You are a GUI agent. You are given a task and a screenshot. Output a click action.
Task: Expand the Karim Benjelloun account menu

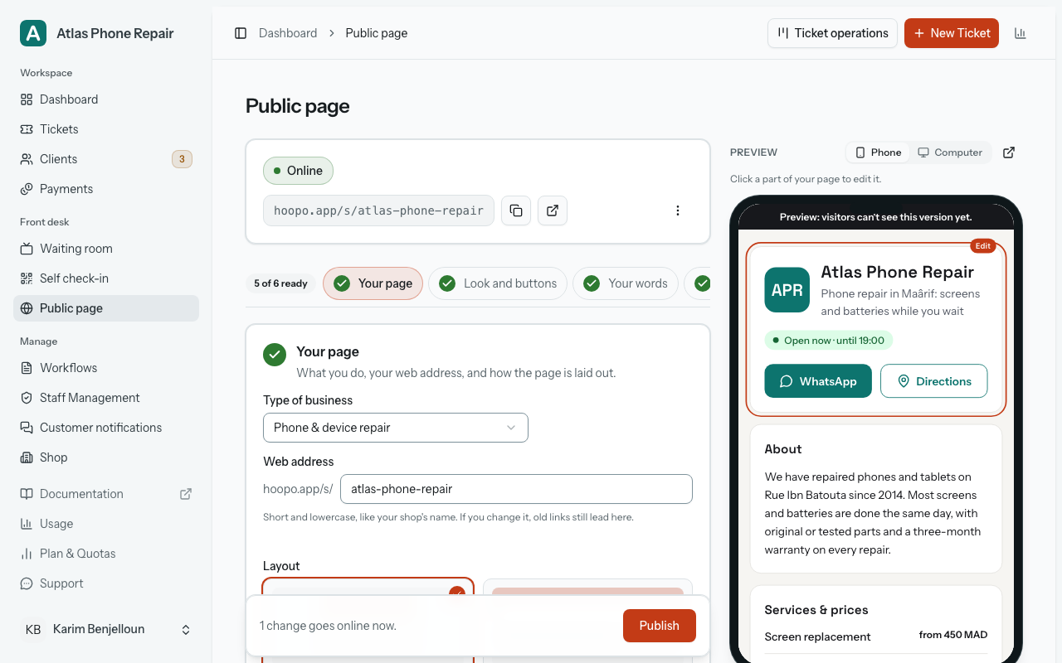click(106, 630)
